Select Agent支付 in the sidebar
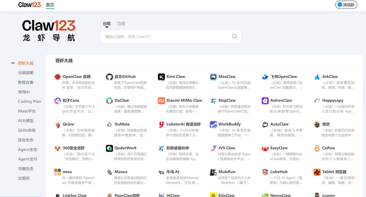Viewport: 366px width, 197px height. (x=28, y=159)
